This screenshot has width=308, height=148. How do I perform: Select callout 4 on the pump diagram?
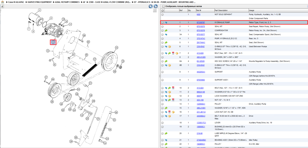pyautogui.click(x=39, y=10)
